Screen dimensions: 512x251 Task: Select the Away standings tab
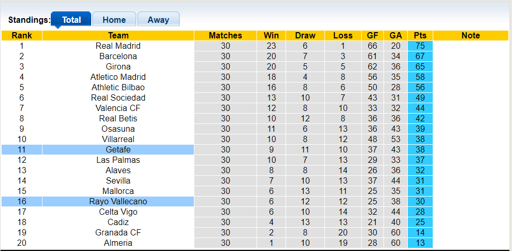(x=158, y=20)
